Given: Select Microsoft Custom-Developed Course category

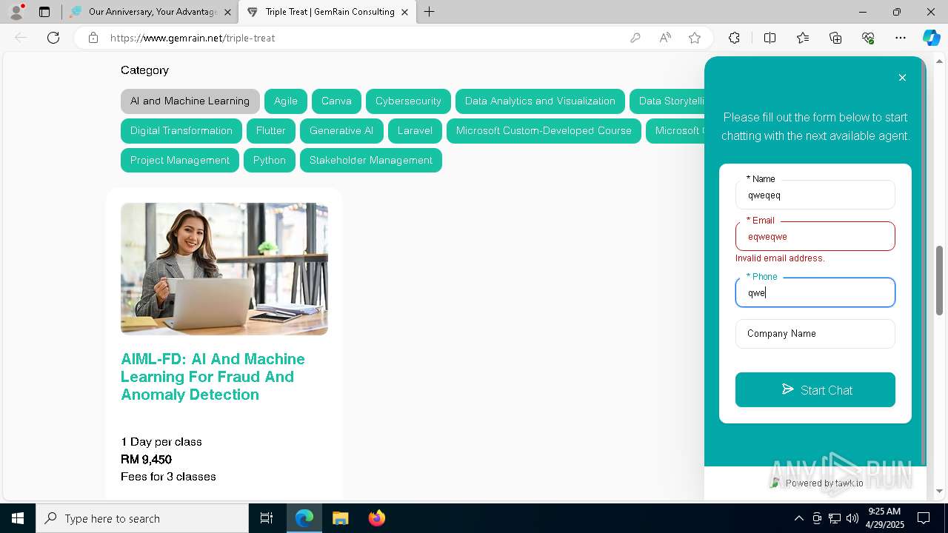Looking at the screenshot, I should coord(544,131).
